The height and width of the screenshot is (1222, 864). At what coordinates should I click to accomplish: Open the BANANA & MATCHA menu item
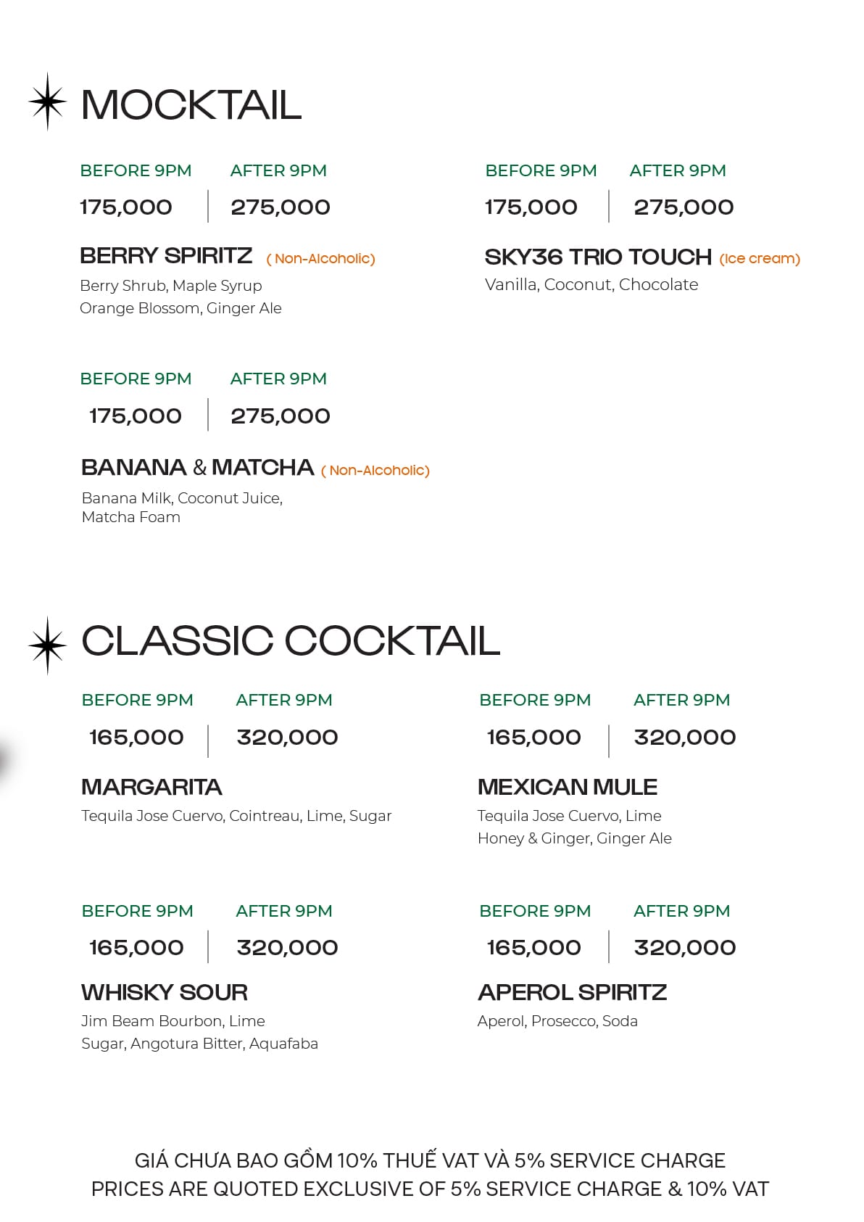197,467
